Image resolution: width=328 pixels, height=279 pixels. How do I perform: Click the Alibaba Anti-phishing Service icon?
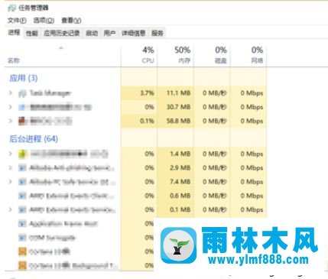pyautogui.click(x=22, y=168)
